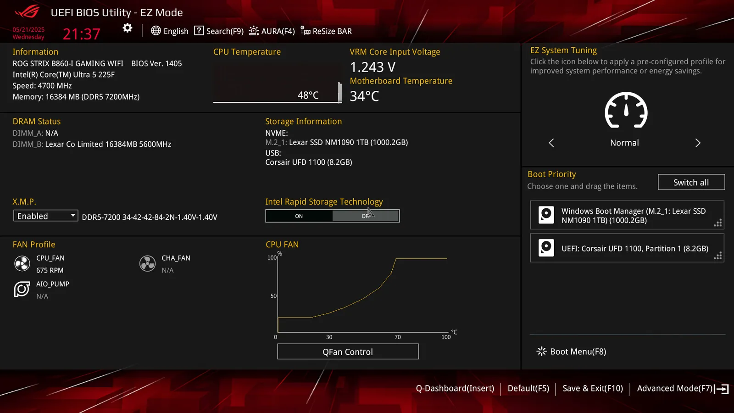Click the globe language icon

(156, 31)
